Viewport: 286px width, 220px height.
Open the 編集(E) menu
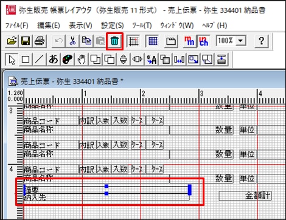[x=49, y=26]
